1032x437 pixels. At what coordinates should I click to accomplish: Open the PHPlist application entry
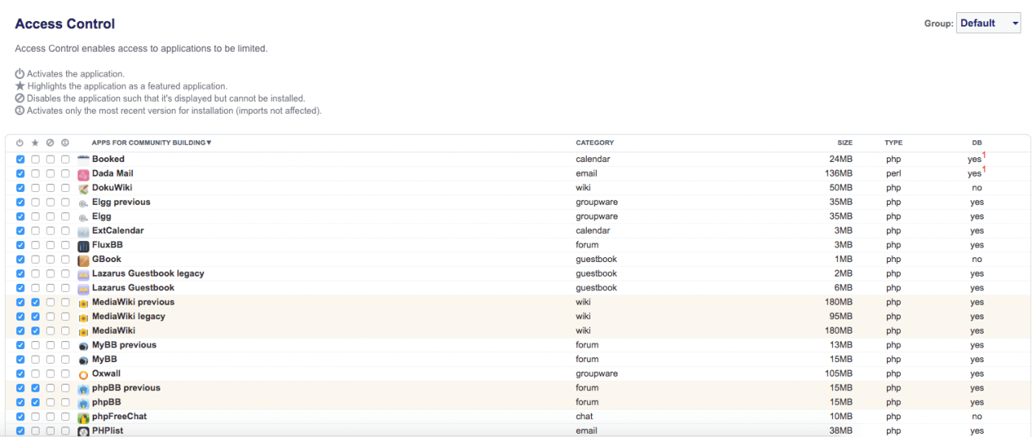[108, 431]
